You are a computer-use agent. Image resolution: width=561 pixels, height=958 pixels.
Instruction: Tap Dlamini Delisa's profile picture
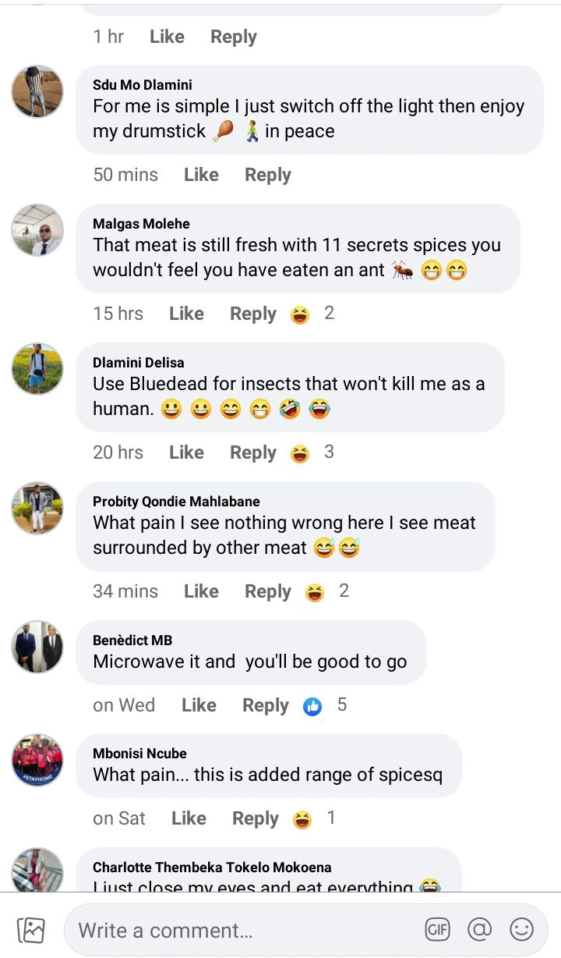click(x=37, y=369)
